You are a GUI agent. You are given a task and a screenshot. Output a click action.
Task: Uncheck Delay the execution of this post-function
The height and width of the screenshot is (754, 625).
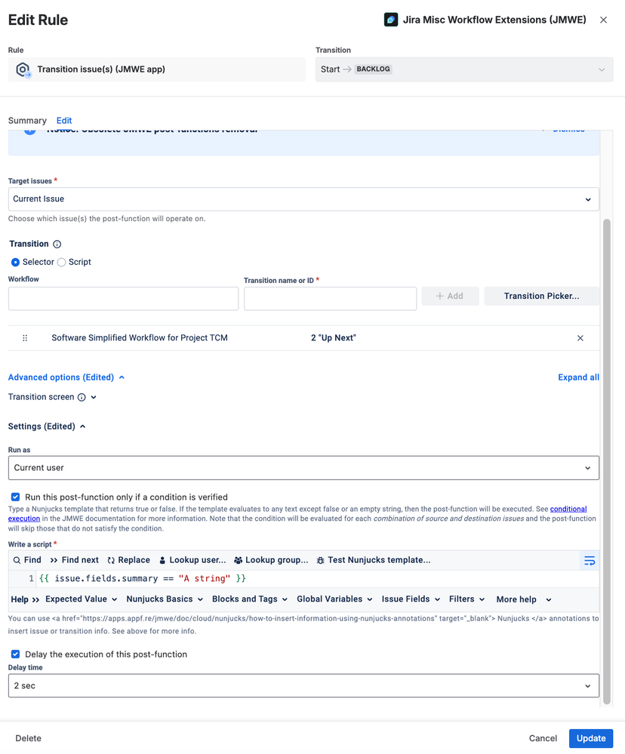[15, 654]
